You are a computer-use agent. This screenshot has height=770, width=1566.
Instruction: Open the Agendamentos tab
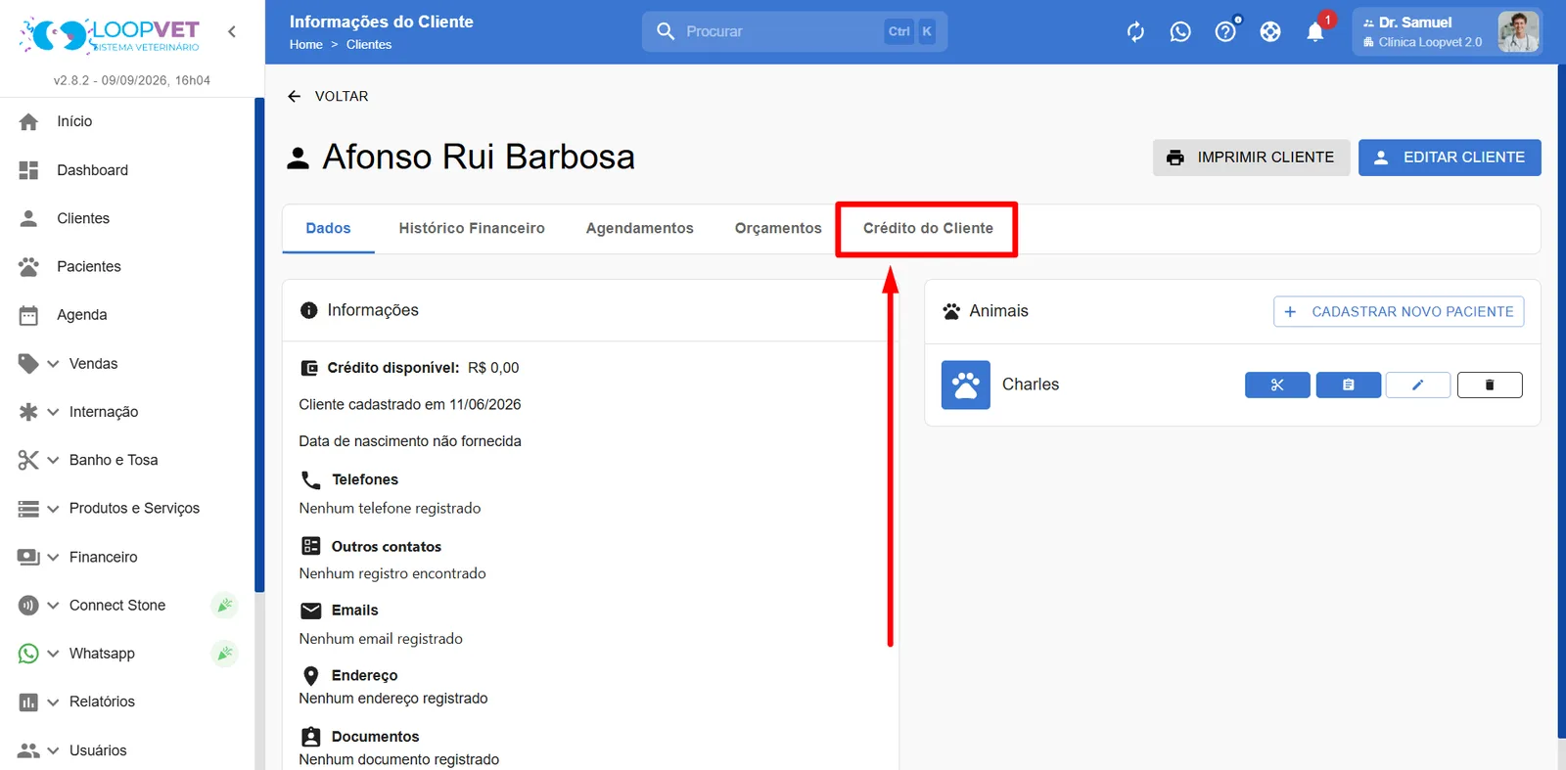coord(640,228)
